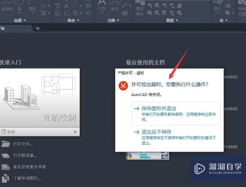
Task: Open Layer Properties (图层特性) manager
Action: click(x=139, y=8)
